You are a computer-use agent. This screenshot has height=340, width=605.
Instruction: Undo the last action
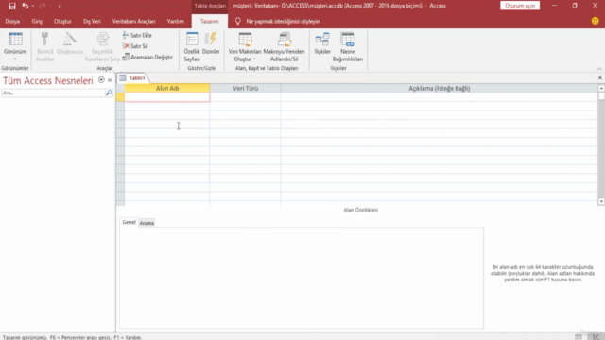(x=25, y=6)
